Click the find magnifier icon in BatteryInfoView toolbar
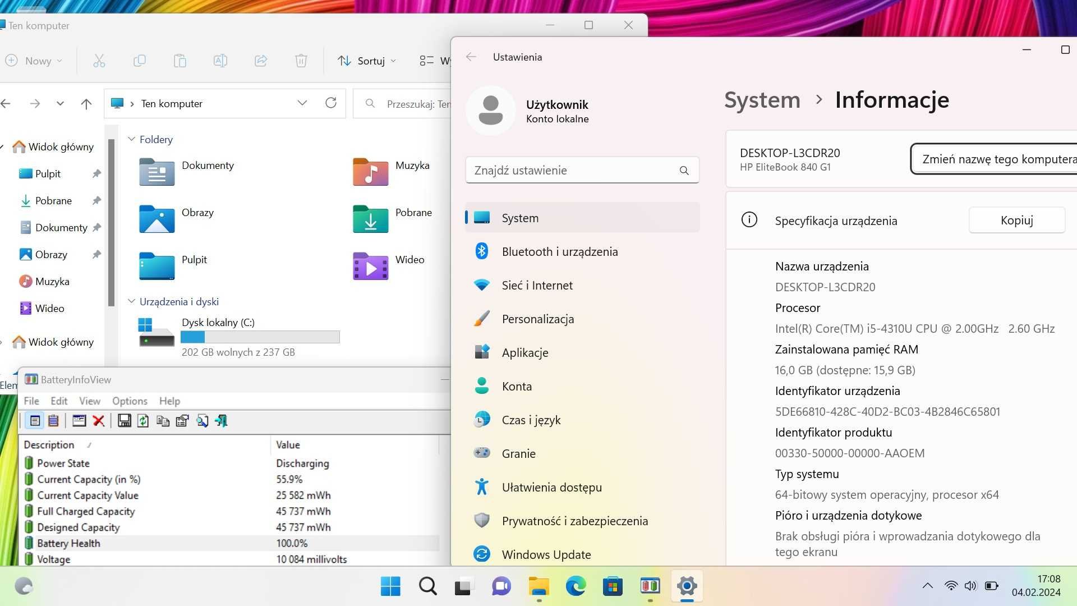The height and width of the screenshot is (606, 1077). [202, 421]
